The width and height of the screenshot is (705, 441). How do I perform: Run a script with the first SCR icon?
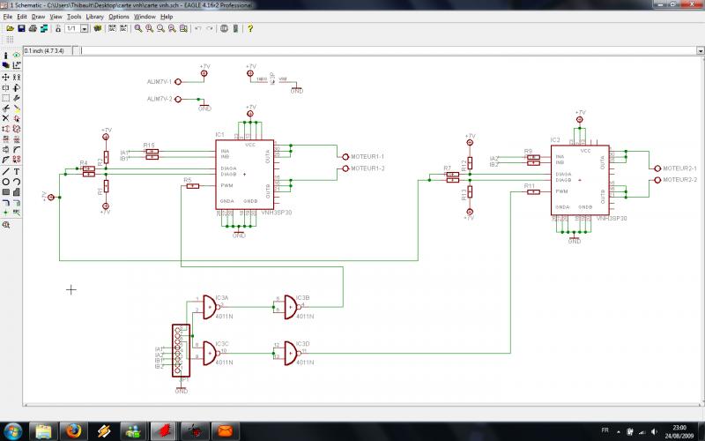(112, 28)
